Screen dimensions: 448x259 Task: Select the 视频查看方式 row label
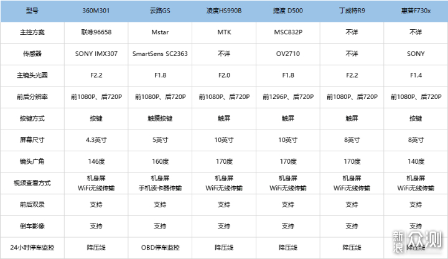click(x=32, y=183)
